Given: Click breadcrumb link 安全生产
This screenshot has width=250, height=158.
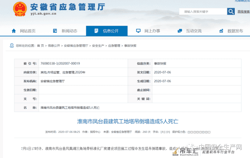Looking at the screenshot, I should [x=98, y=46].
